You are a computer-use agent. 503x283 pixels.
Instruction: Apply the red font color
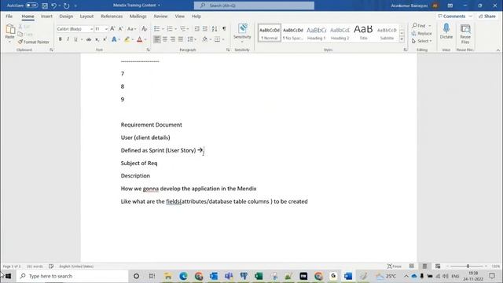coord(140,39)
